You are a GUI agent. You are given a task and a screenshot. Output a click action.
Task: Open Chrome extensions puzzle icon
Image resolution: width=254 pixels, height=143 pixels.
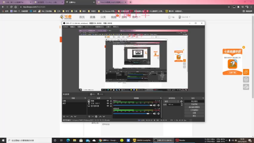(x=238, y=7)
